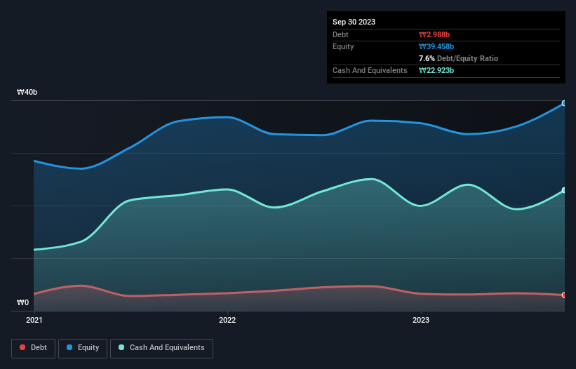
Task: Click the blue Equity legend dot
Action: pos(69,347)
